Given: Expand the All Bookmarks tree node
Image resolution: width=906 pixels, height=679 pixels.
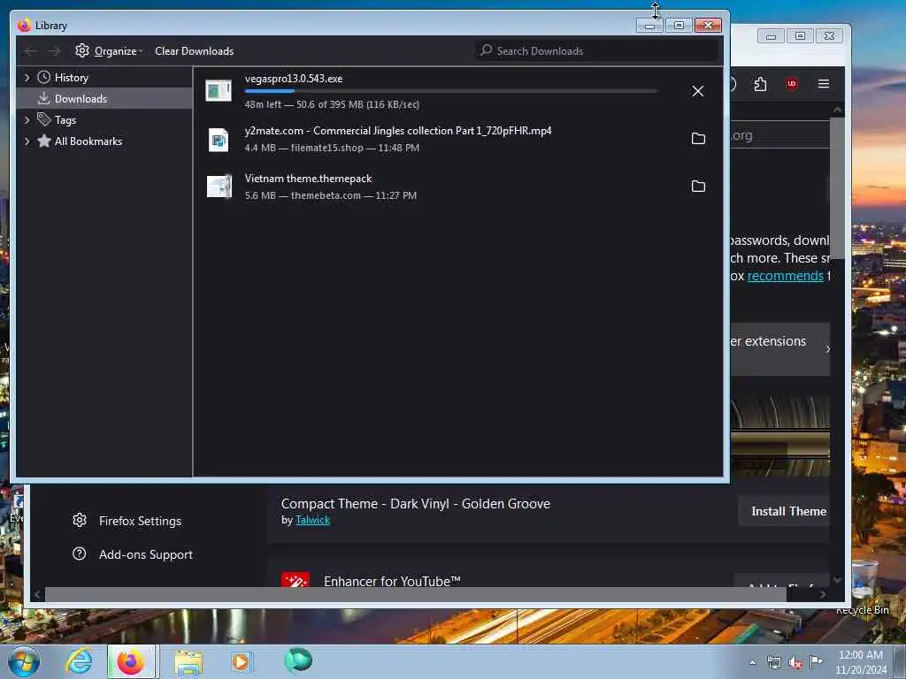Looking at the screenshot, I should [27, 141].
